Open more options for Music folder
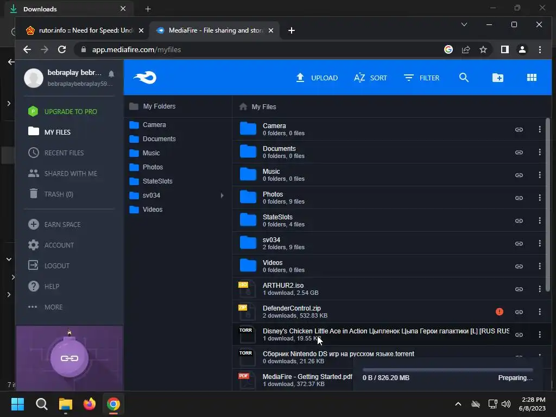Image resolution: width=556 pixels, height=417 pixels. [540, 175]
